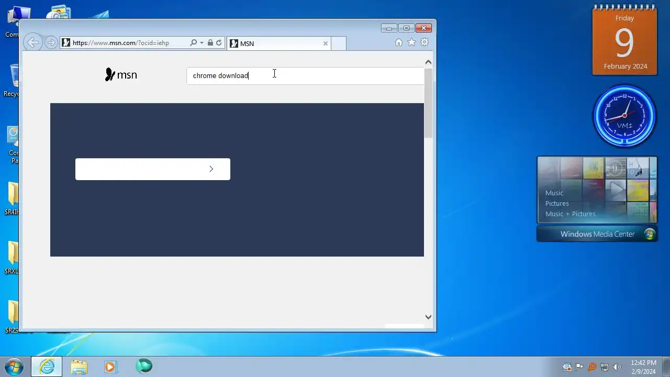Click the vertical scrollbar thumb
Screen dimensions: 670x377
point(428,103)
